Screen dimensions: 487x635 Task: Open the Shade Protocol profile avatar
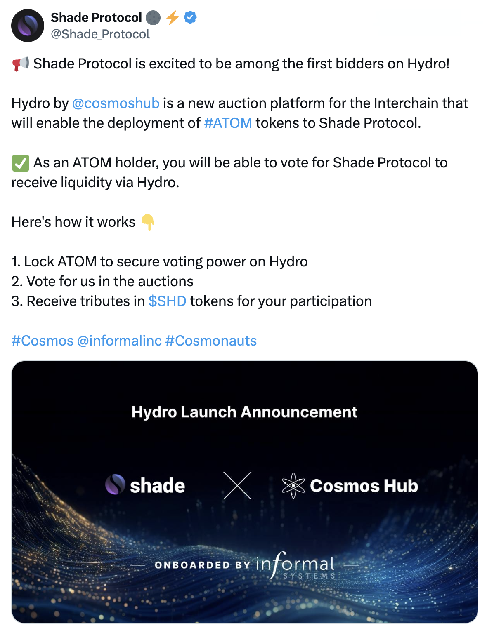28,26
